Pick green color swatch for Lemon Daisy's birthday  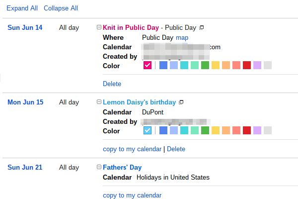pyautogui.click(x=205, y=130)
